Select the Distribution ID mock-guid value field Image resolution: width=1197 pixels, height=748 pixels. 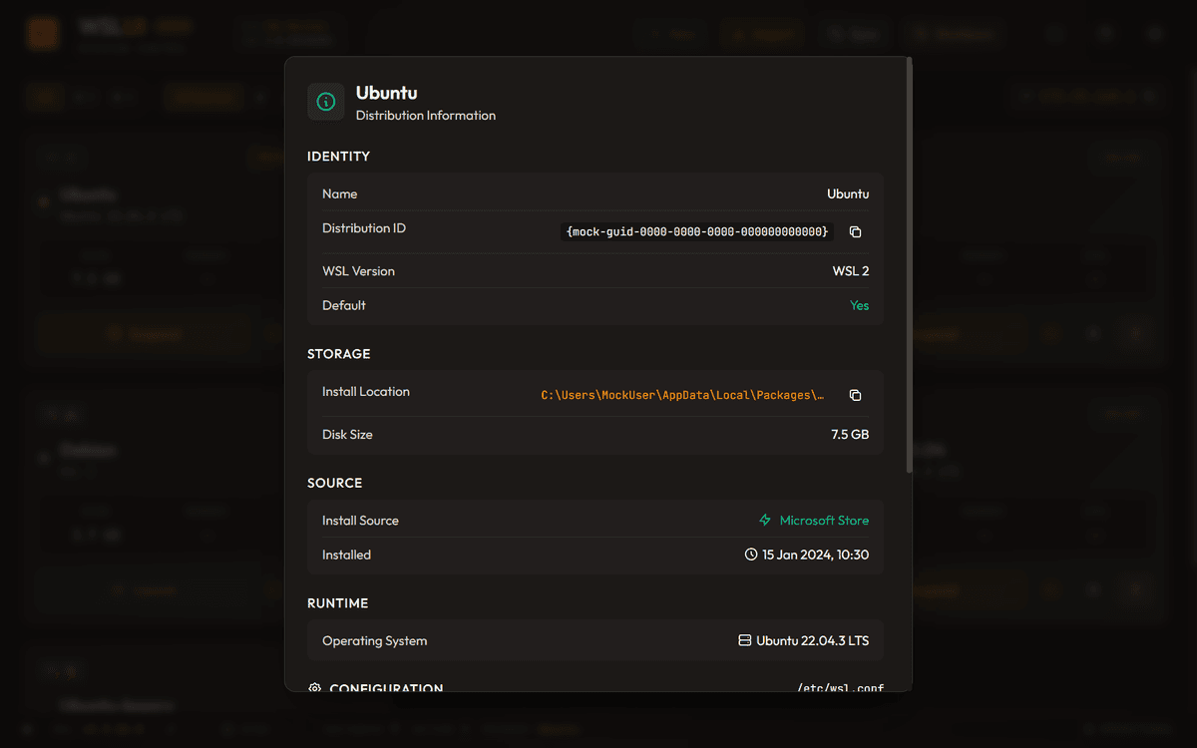[x=698, y=230]
